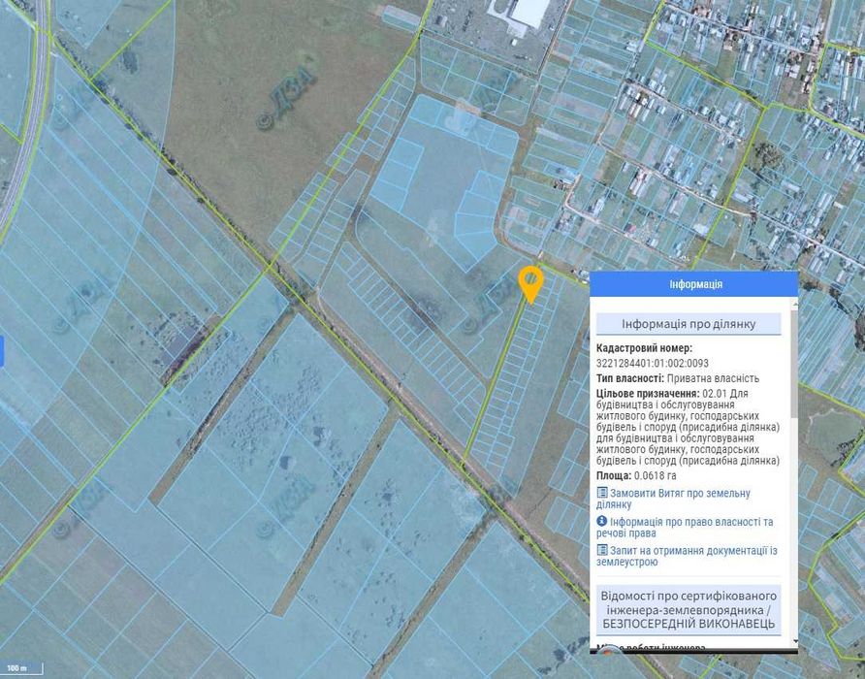Click the info panel scroll-up arrow
Image resolution: width=865 pixels, height=679 pixels.
[794, 304]
